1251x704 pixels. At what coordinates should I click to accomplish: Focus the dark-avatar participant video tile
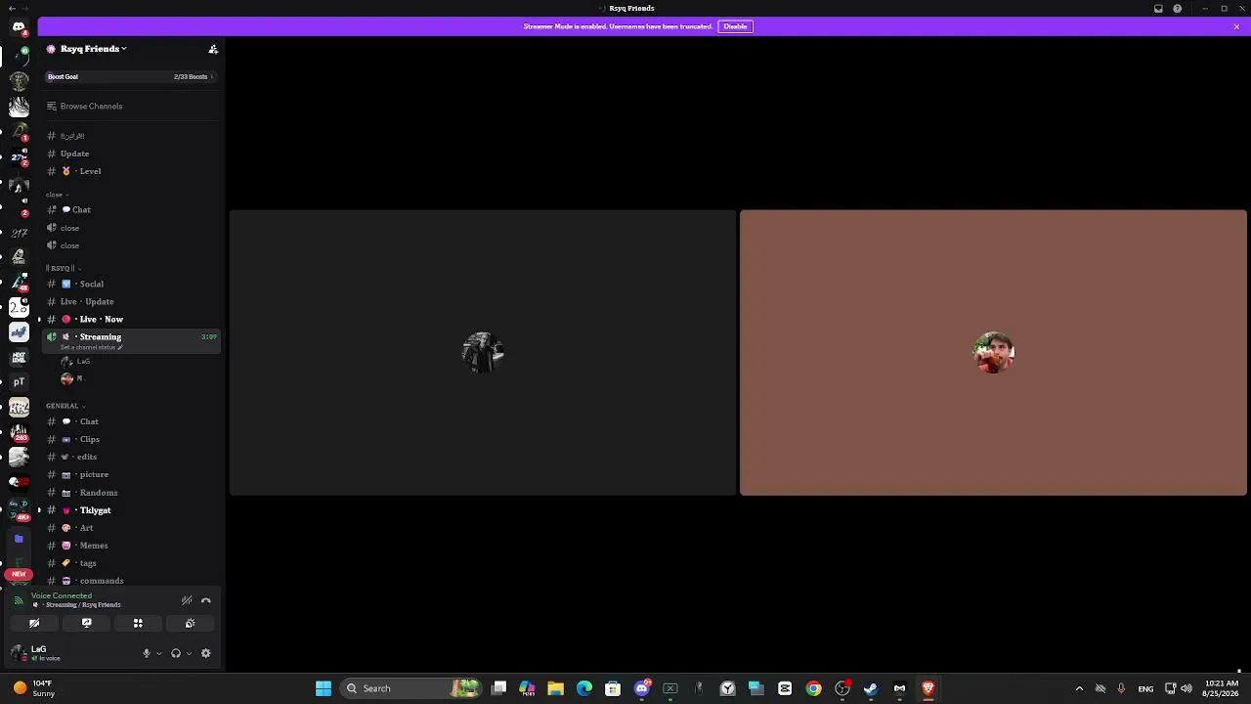click(483, 353)
